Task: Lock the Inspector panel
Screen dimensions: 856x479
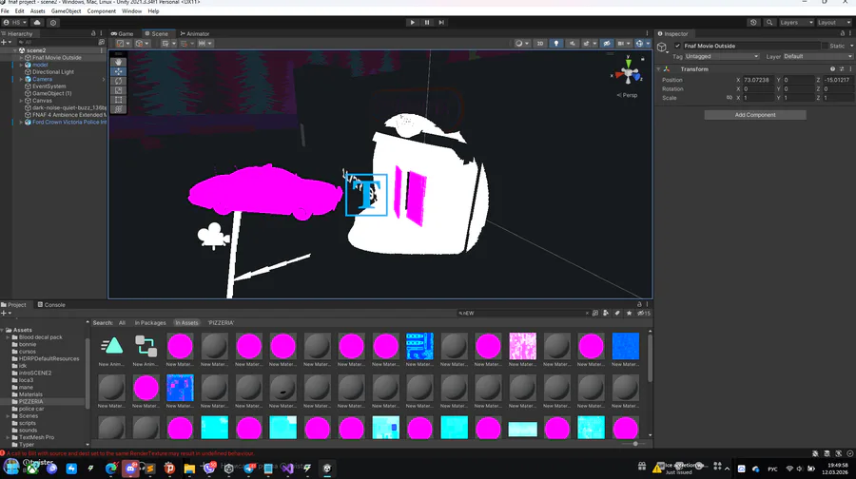Action: (843, 34)
